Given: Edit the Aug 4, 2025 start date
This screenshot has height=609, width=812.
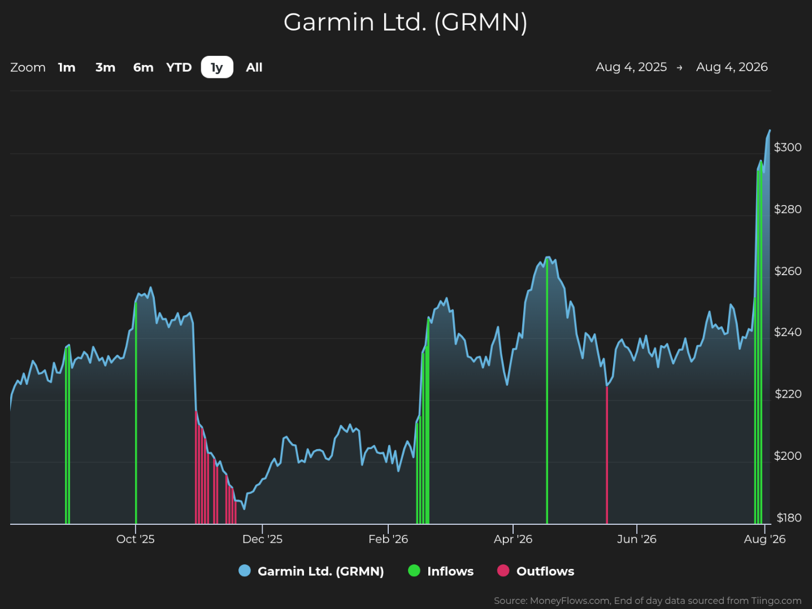Looking at the screenshot, I should point(631,67).
